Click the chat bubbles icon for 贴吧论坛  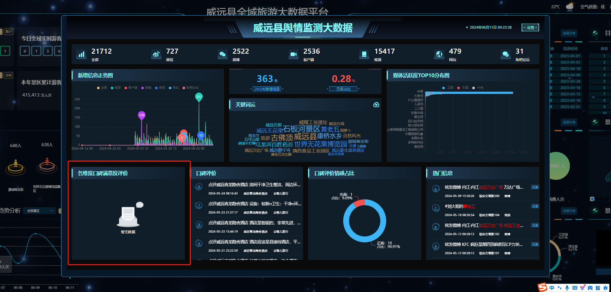(x=505, y=54)
